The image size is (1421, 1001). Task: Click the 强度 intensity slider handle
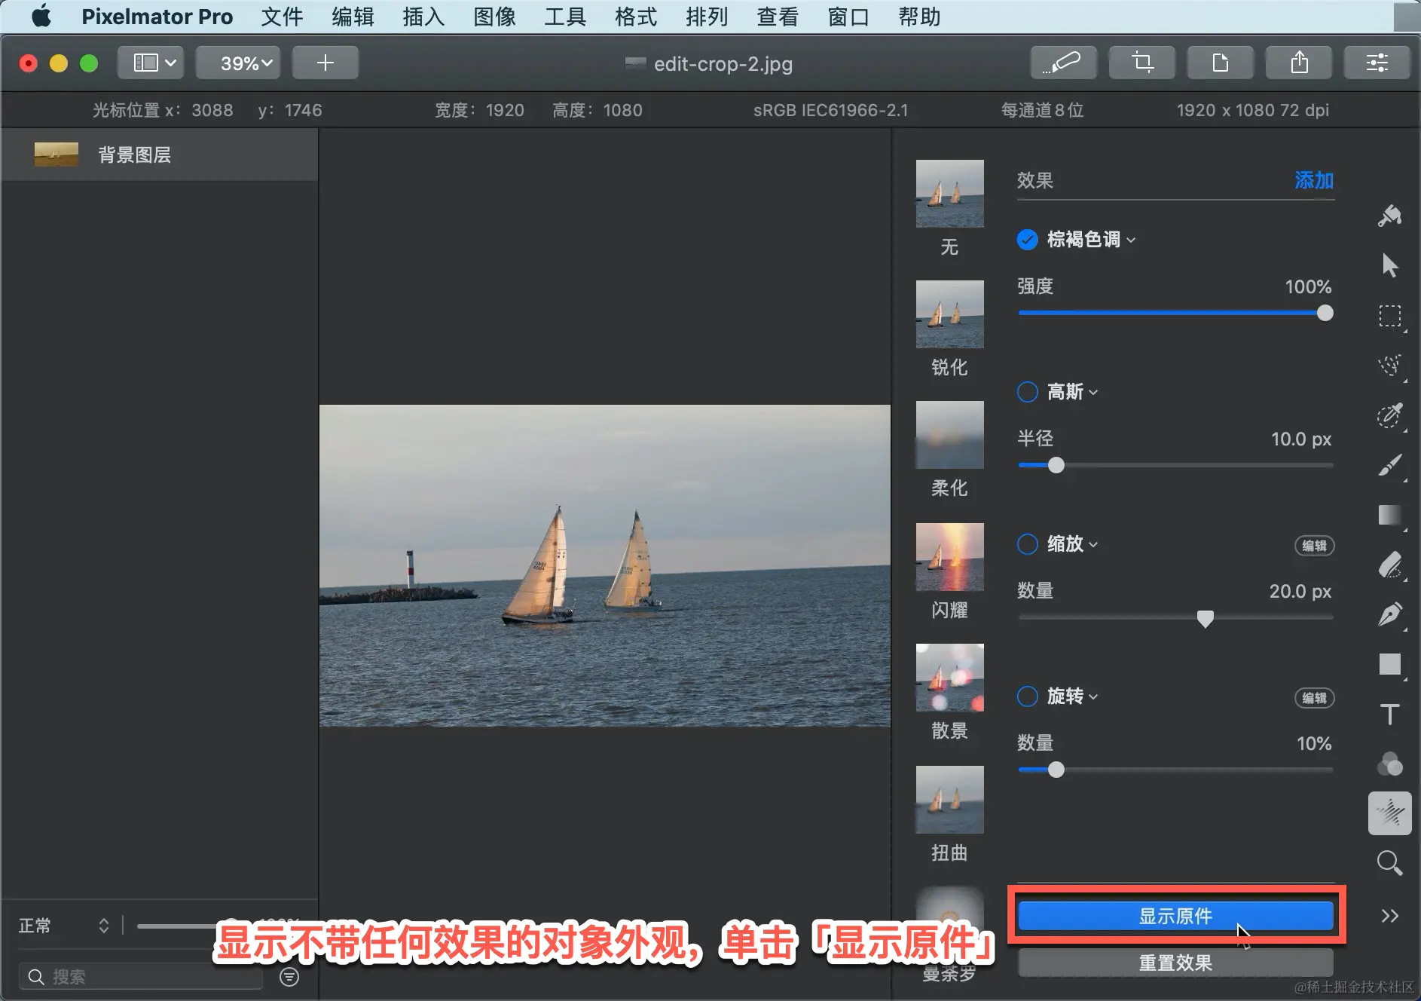pos(1325,313)
